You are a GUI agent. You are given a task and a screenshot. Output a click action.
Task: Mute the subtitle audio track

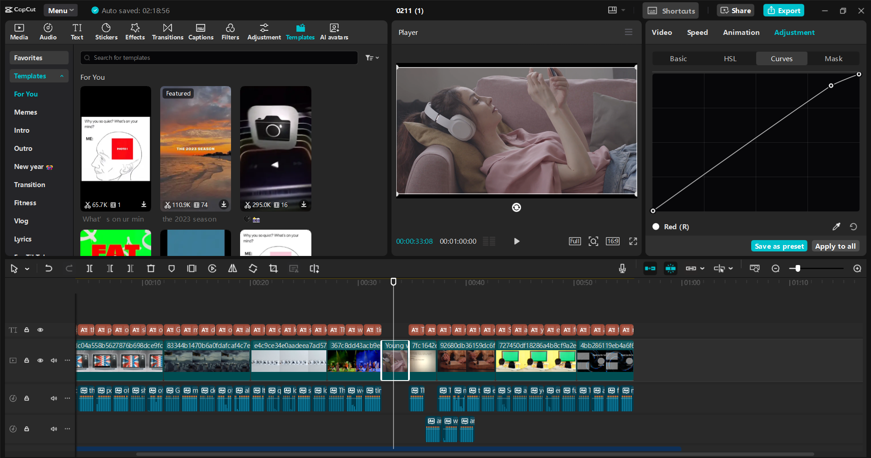(x=54, y=398)
